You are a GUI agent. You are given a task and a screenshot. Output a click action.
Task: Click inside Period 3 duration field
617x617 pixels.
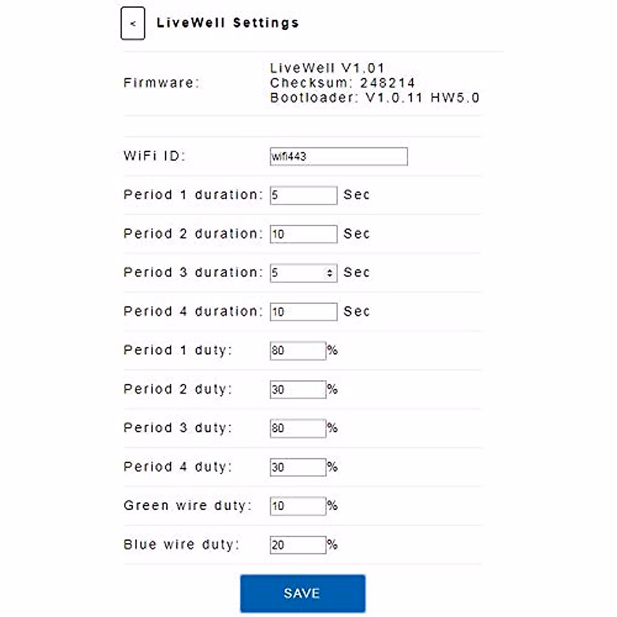(x=297, y=273)
